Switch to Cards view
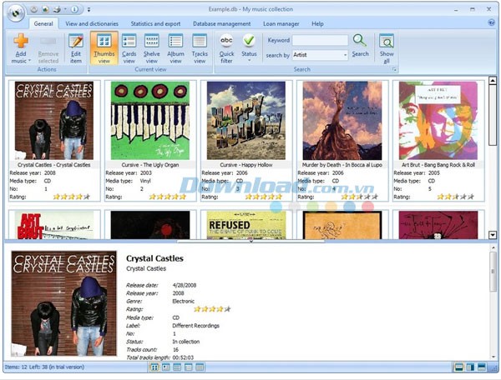This screenshot has width=501, height=380. click(x=129, y=43)
